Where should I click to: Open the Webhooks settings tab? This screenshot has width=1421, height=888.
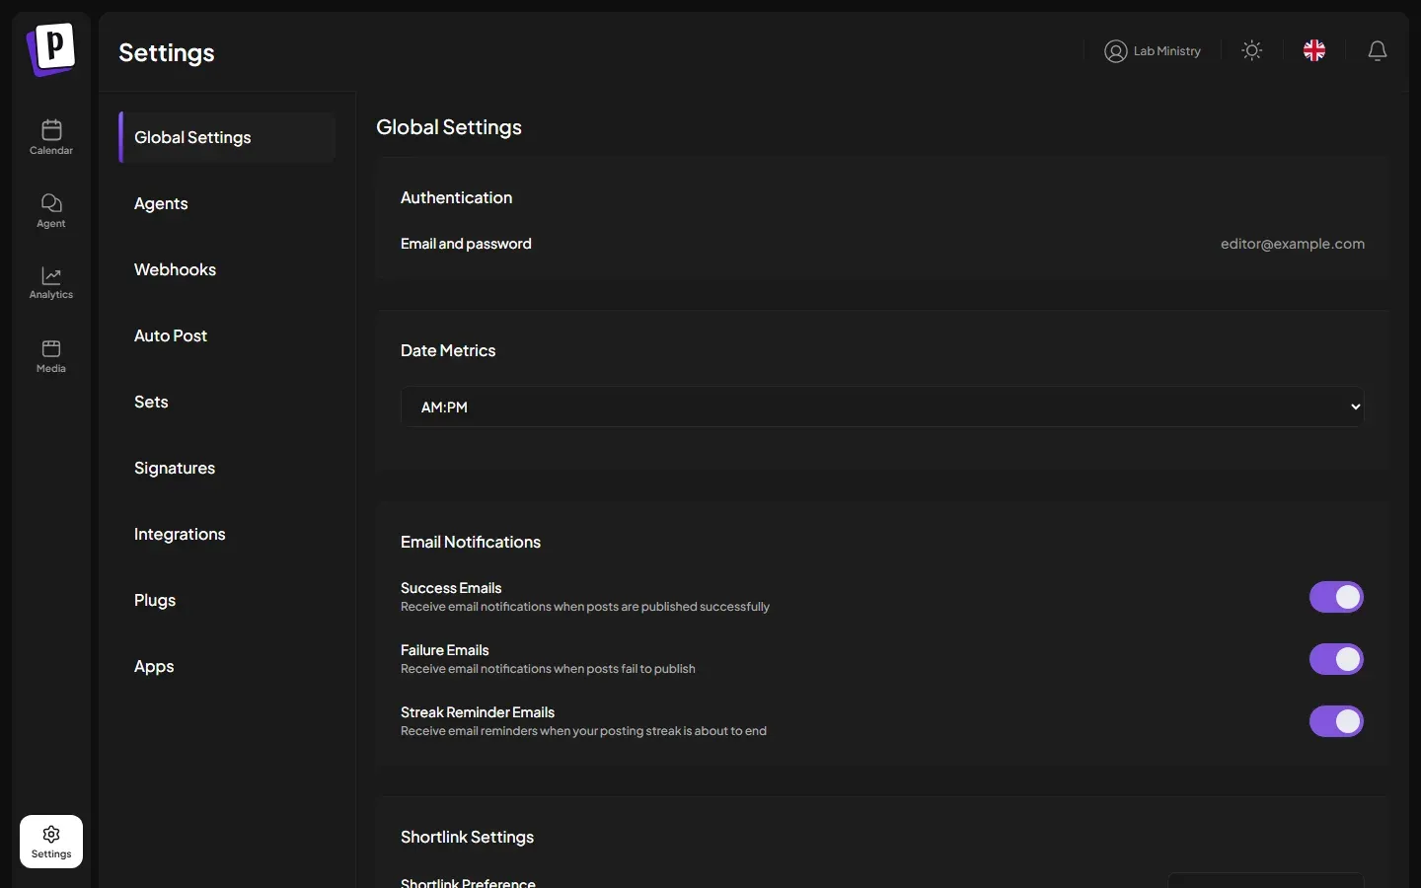point(227,269)
